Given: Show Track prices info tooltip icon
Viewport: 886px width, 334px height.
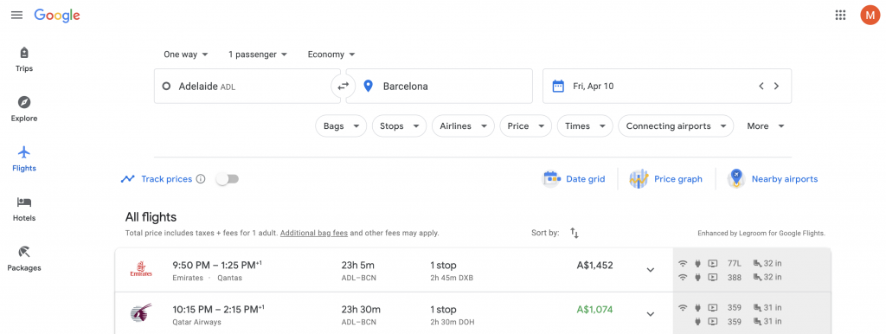Looking at the screenshot, I should click(x=201, y=178).
